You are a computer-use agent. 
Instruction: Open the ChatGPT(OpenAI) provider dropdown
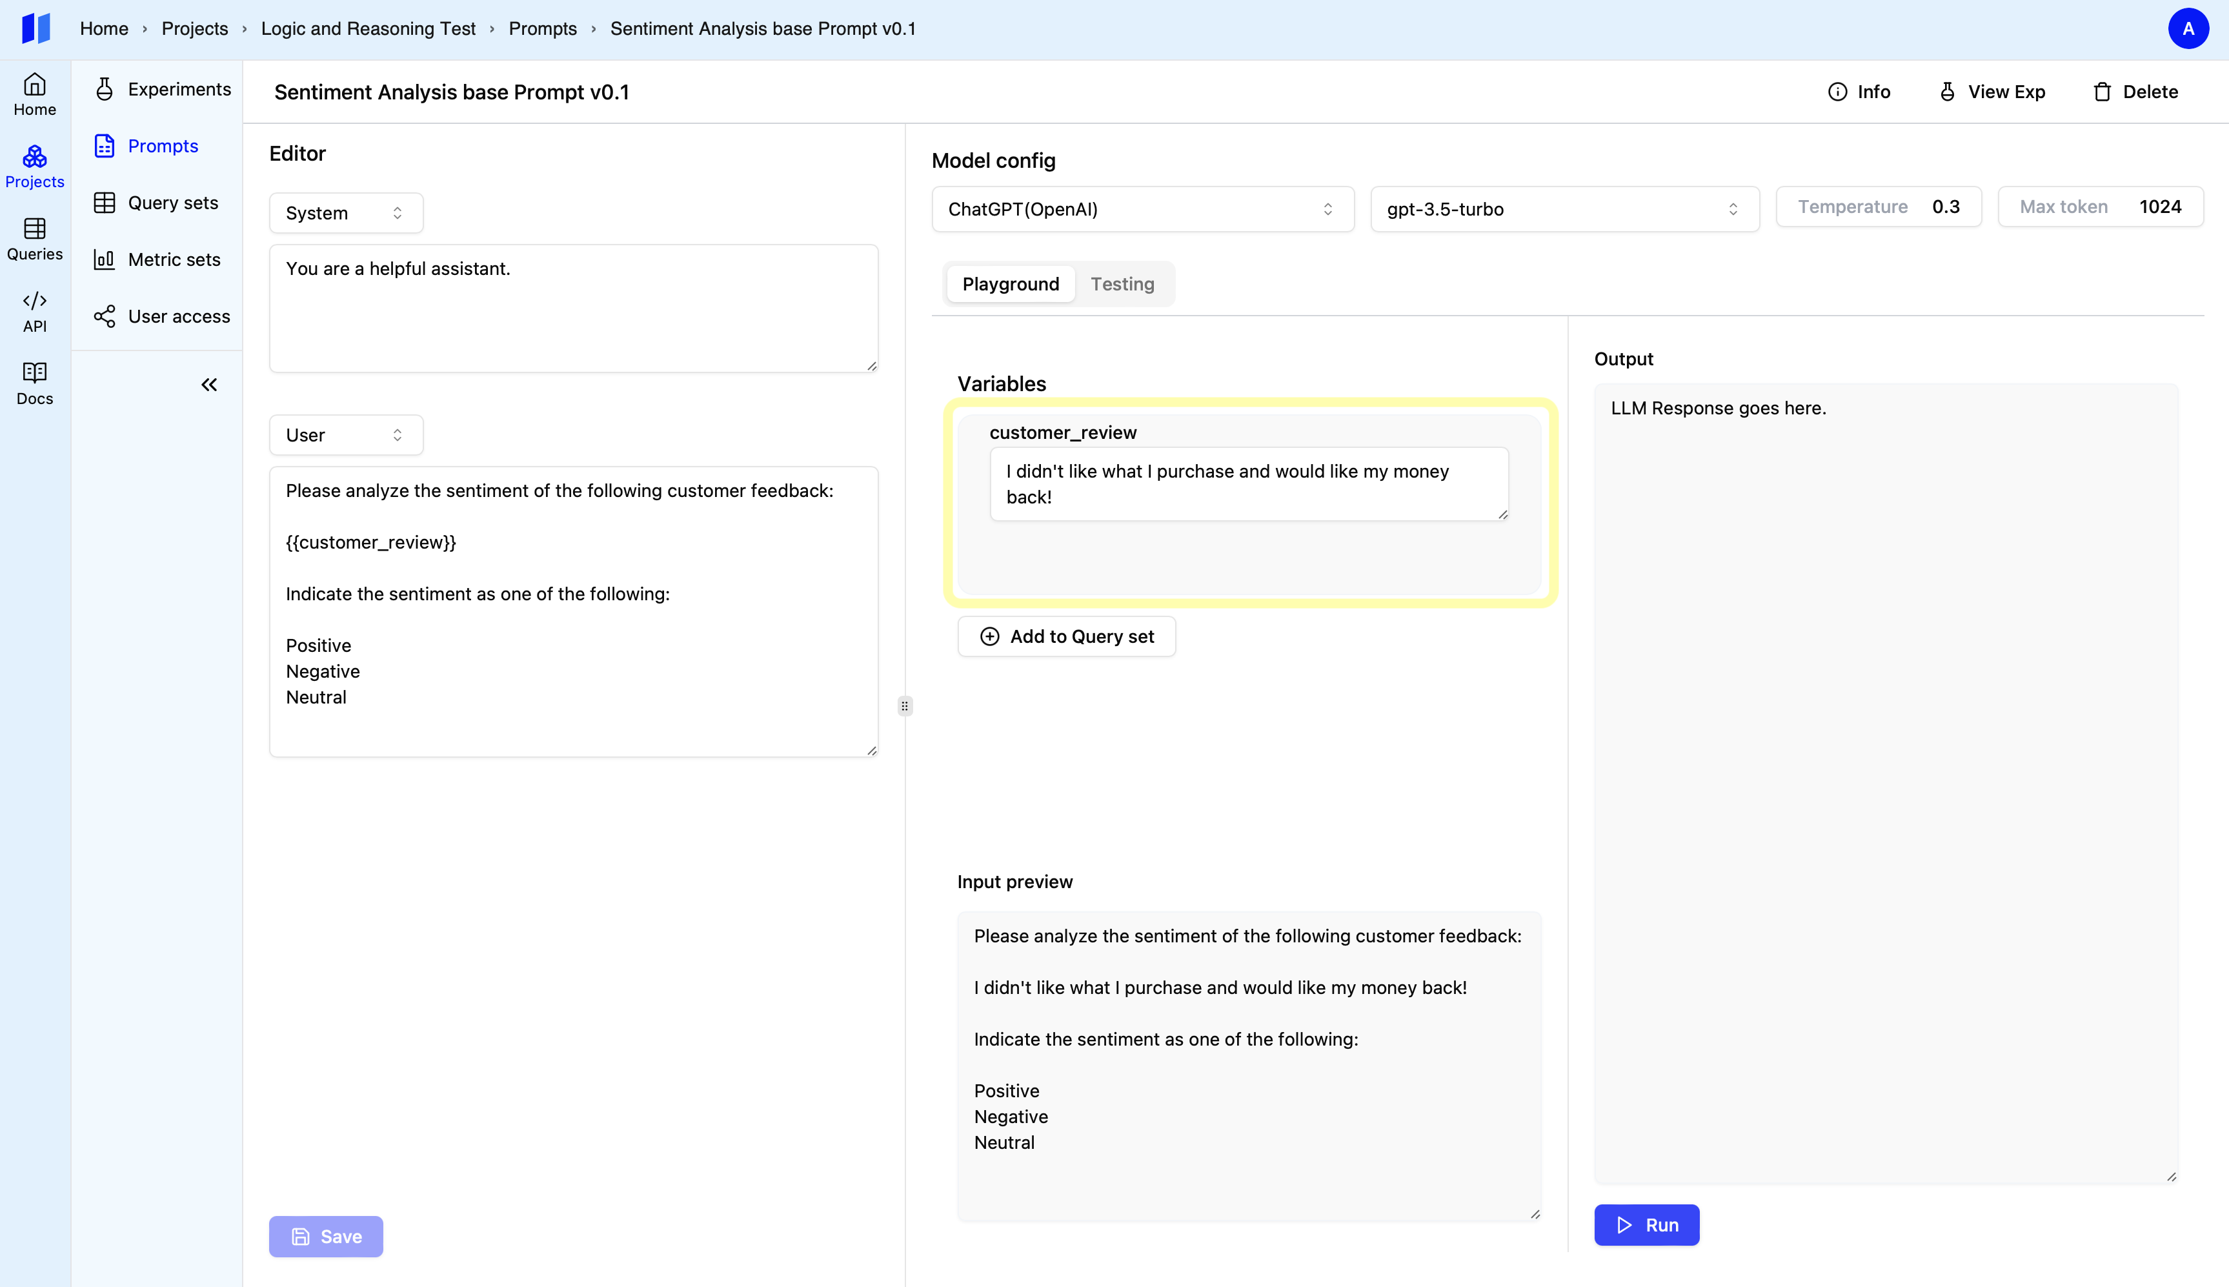pos(1142,210)
